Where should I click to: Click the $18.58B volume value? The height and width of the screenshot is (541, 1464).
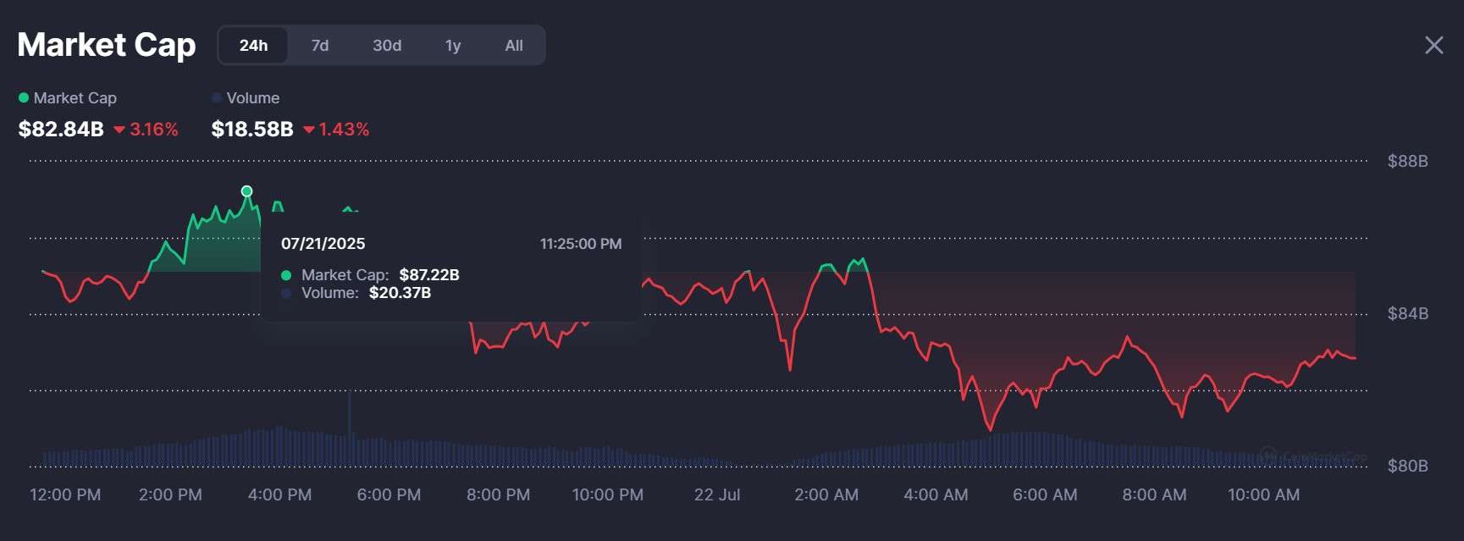point(252,130)
